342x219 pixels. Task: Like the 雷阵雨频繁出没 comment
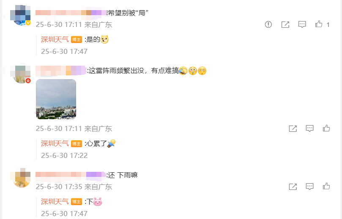click(326, 128)
